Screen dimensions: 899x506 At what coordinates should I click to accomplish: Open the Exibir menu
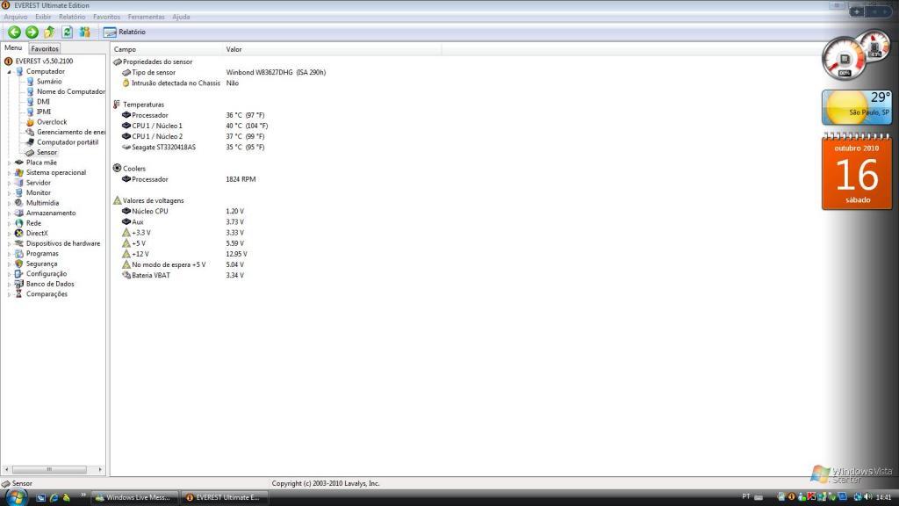[43, 17]
